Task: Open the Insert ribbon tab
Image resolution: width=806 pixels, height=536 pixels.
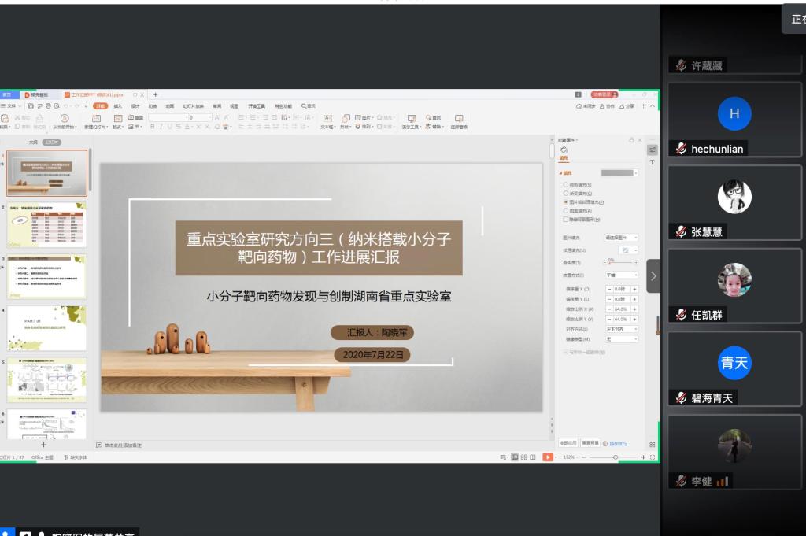Action: coord(118,105)
